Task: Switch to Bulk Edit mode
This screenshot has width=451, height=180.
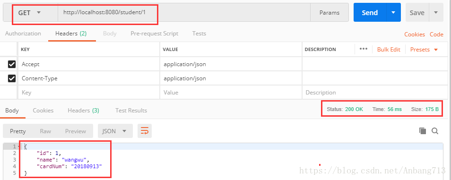Action: [x=389, y=50]
